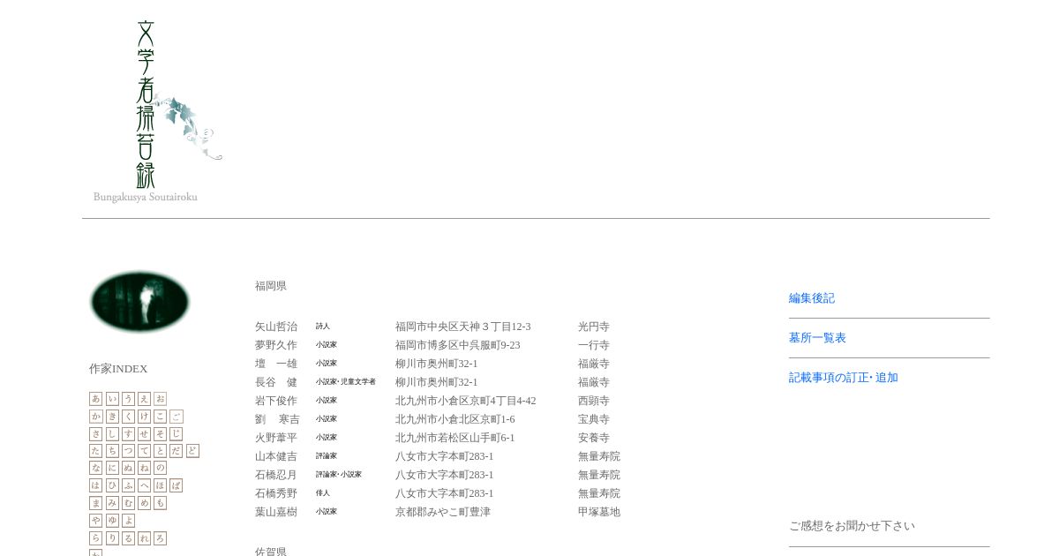The image size is (1059, 556).
Task: Choose the に index tile
Action: coord(112,468)
